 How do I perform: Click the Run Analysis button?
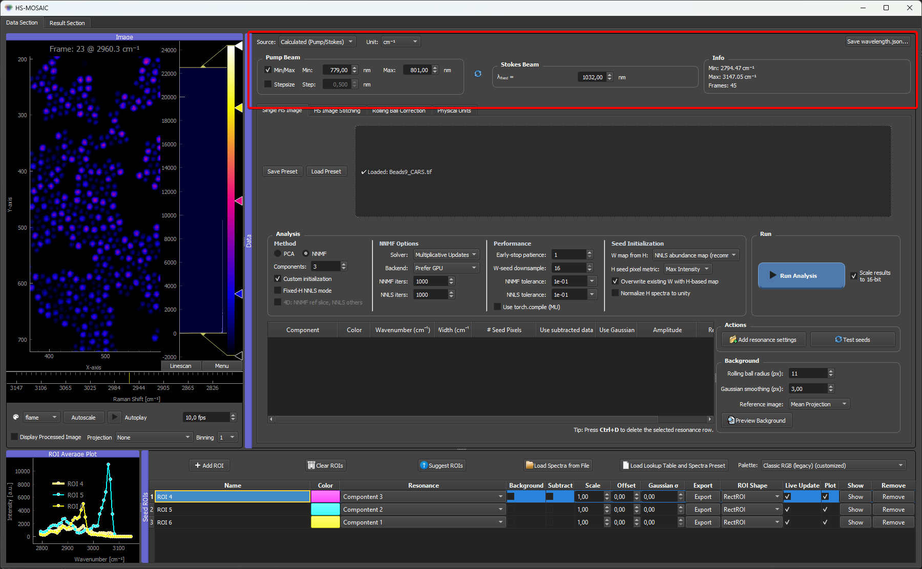point(801,275)
